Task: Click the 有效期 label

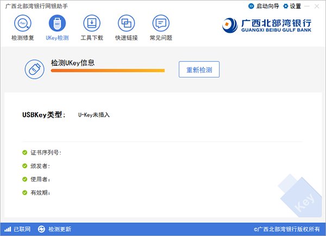Action: [x=40, y=193]
